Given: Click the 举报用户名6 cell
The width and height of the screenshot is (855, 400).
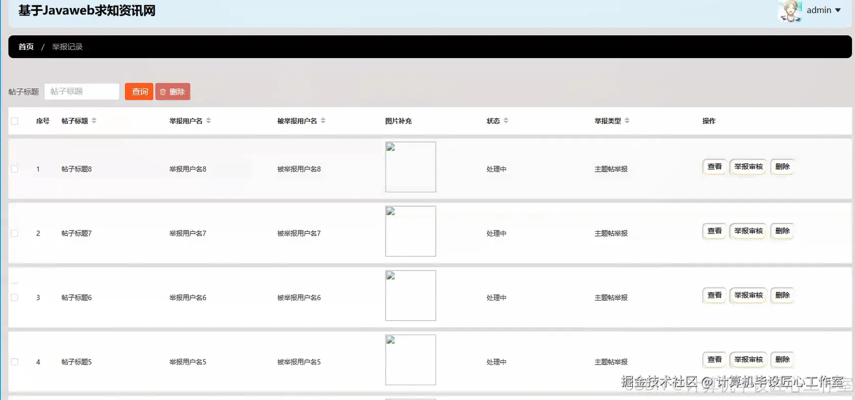Looking at the screenshot, I should tap(188, 297).
